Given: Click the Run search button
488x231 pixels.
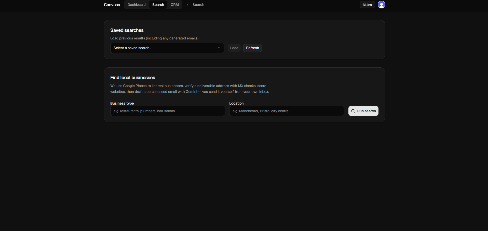Looking at the screenshot, I should click(363, 111).
